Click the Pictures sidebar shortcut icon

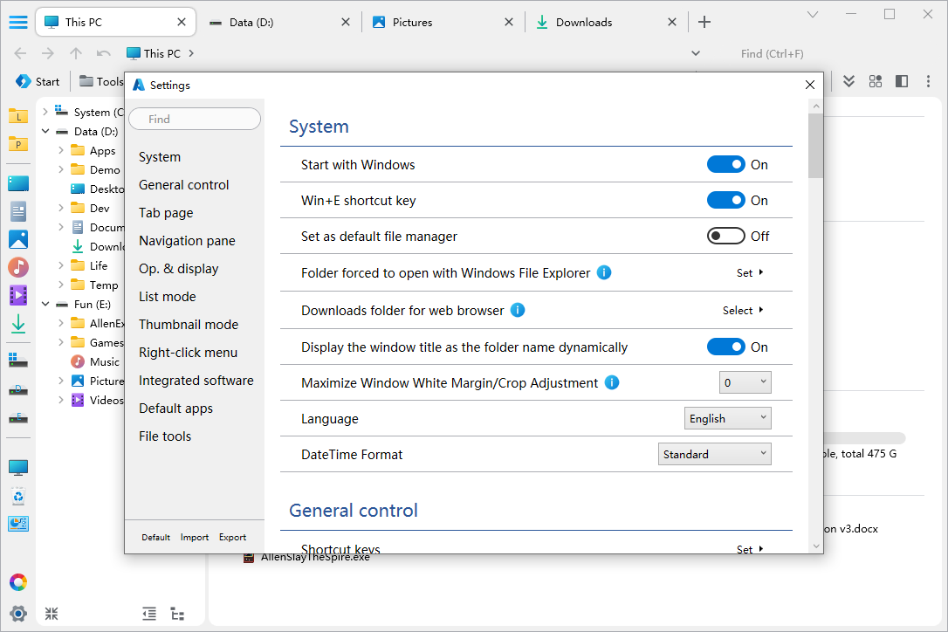(x=18, y=239)
